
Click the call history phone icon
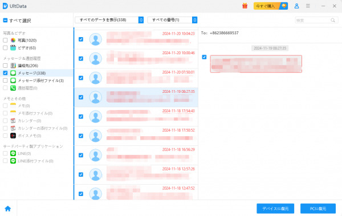(13, 88)
